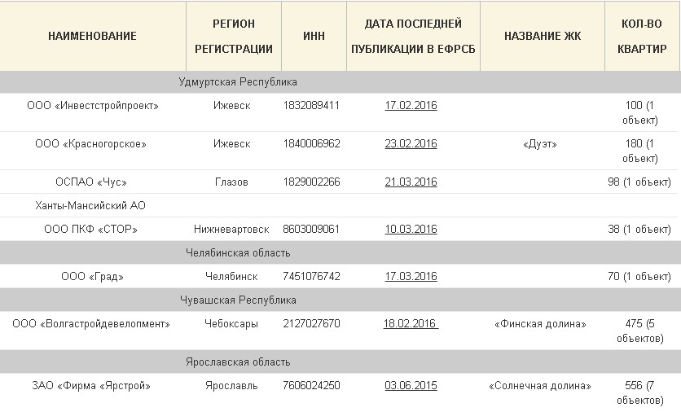The height and width of the screenshot is (412, 681).
Task: Open the 21.03.2016 publication date link
Action: pyautogui.click(x=411, y=182)
